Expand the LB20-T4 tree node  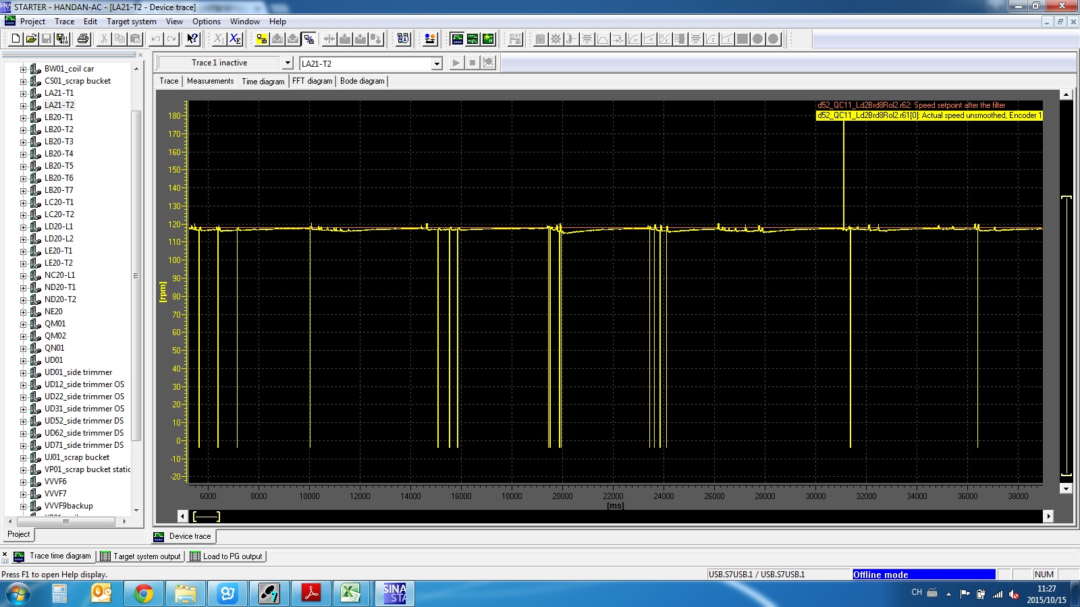(23, 154)
